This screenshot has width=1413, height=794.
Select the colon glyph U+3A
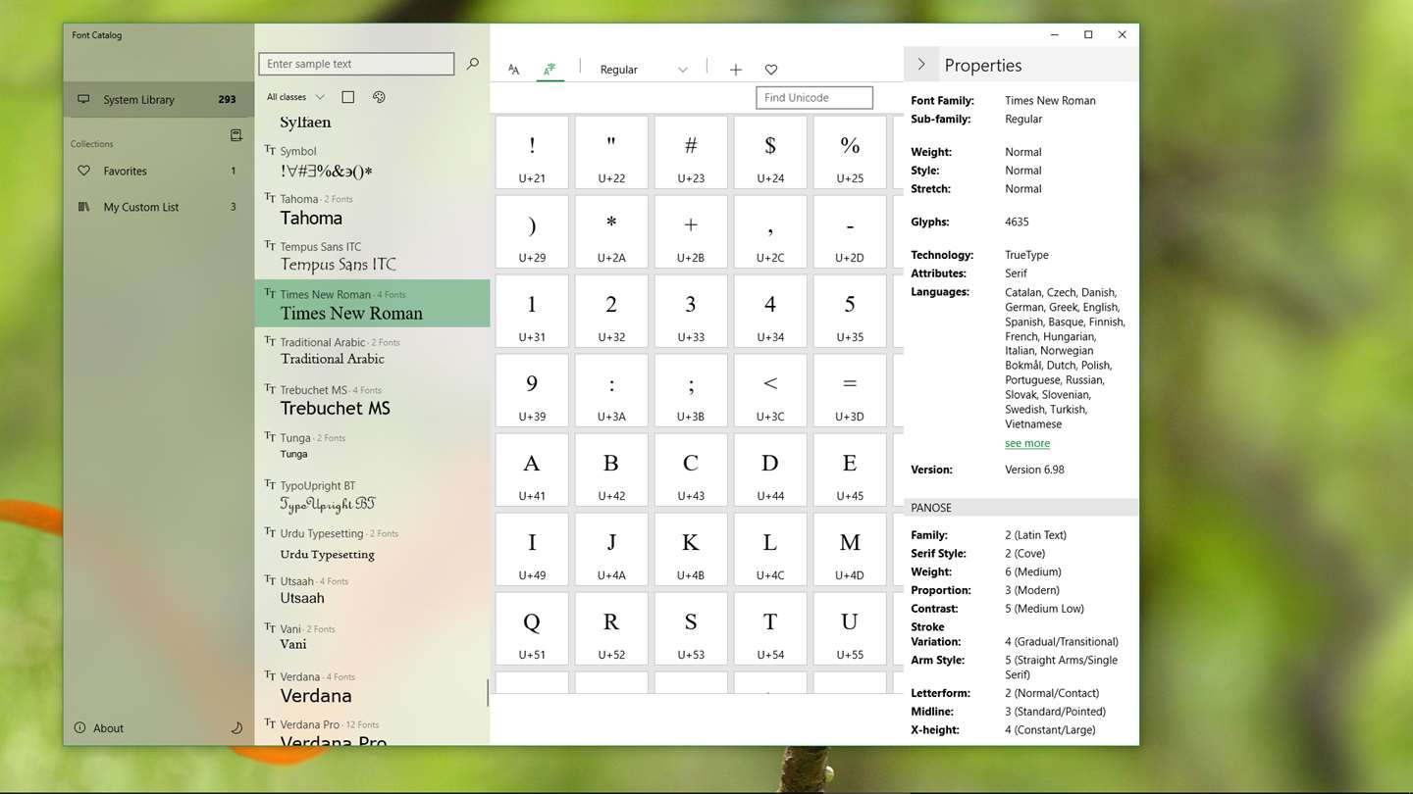coord(611,390)
